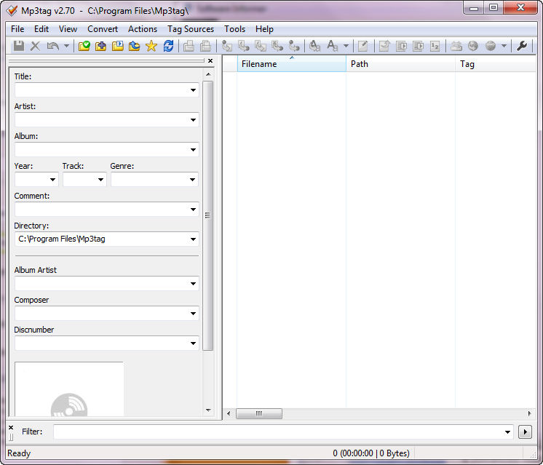Click the Refresh blue arrows icon
This screenshot has height=465, width=543.
coord(169,46)
